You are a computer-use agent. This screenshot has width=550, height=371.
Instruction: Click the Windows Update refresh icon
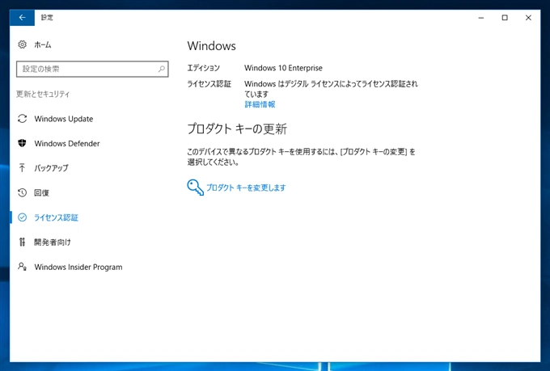(x=22, y=119)
